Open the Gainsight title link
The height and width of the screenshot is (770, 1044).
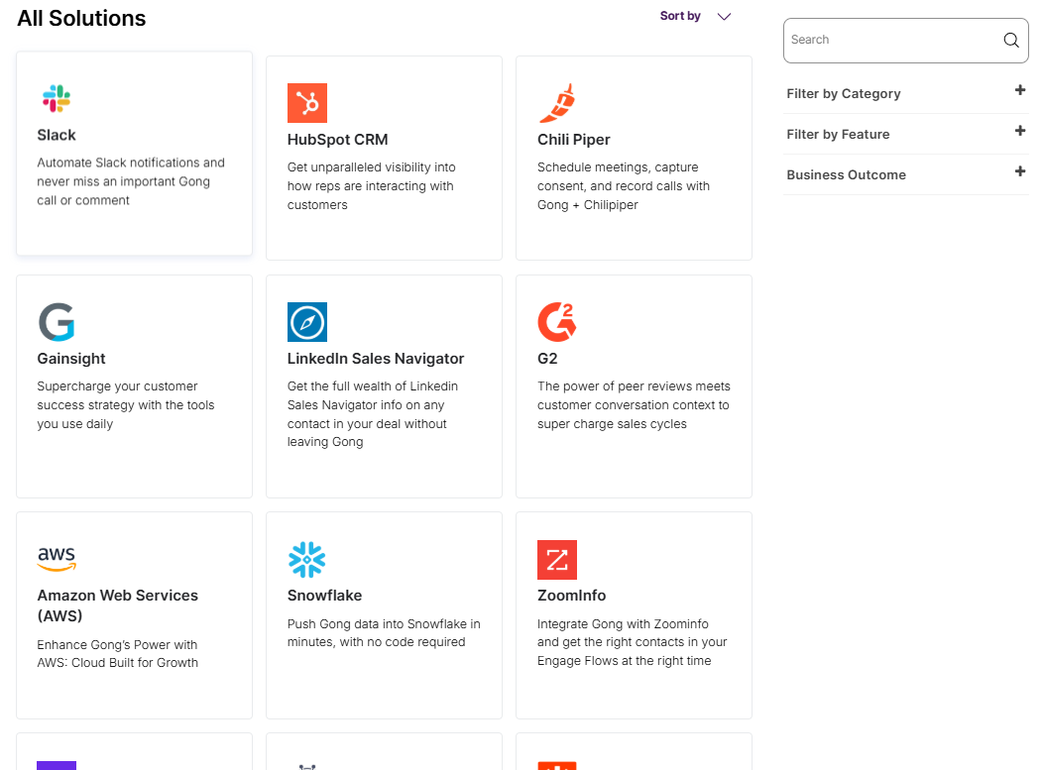pyautogui.click(x=71, y=359)
